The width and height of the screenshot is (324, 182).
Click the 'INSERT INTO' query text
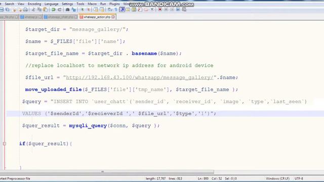coord(71,102)
